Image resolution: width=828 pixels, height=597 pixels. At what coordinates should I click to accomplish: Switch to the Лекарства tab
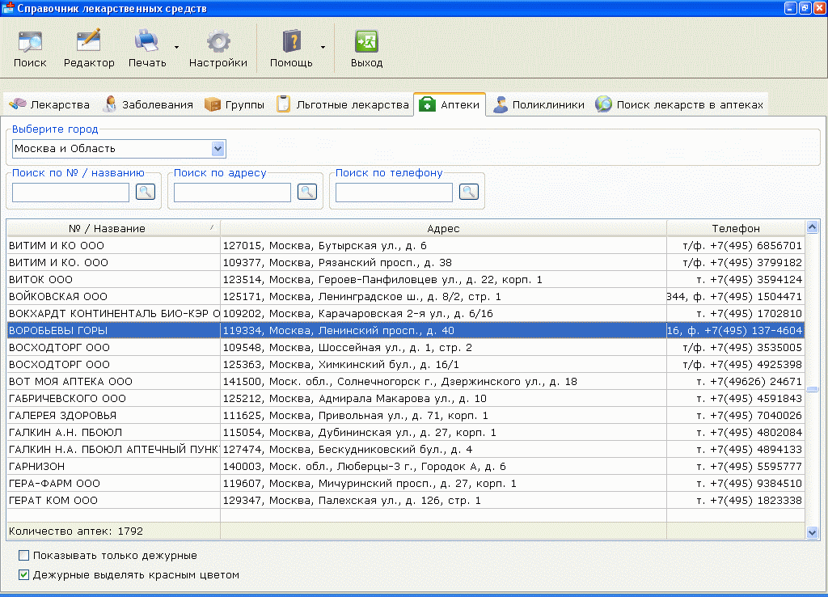point(49,104)
